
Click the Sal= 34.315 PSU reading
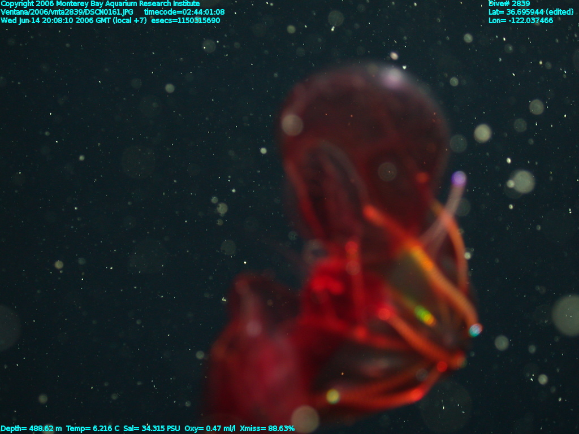pos(152,428)
